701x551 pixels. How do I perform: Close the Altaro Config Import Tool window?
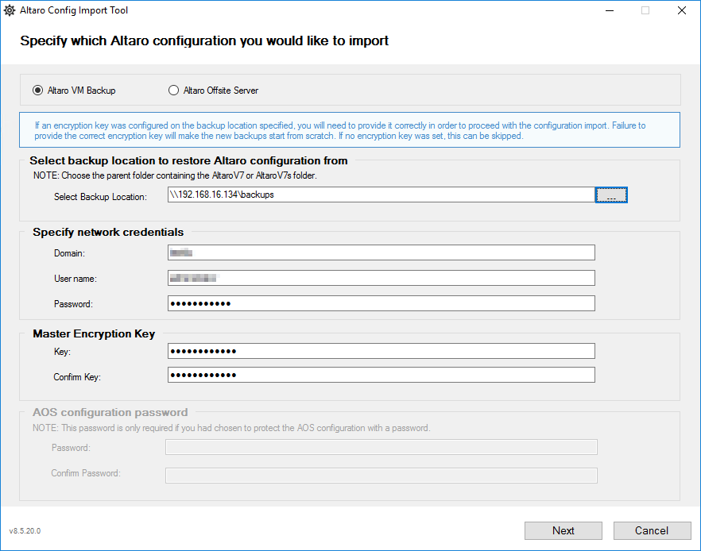point(681,11)
